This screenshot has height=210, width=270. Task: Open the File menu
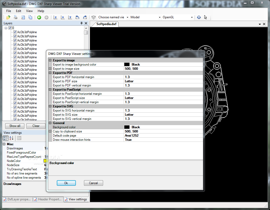[x=9, y=11]
